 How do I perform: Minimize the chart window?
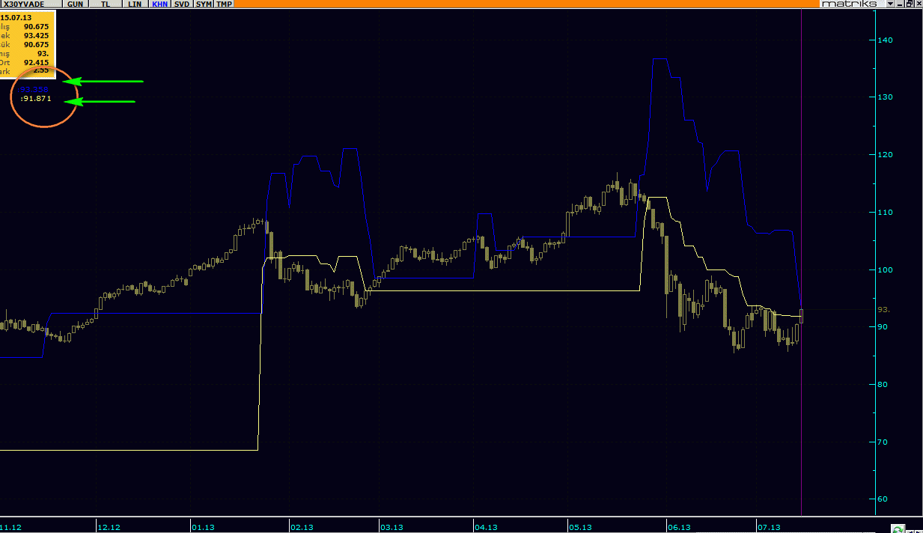900,4
